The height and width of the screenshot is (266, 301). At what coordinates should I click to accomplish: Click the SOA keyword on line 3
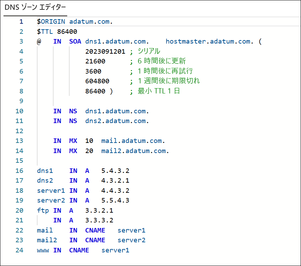click(75, 41)
